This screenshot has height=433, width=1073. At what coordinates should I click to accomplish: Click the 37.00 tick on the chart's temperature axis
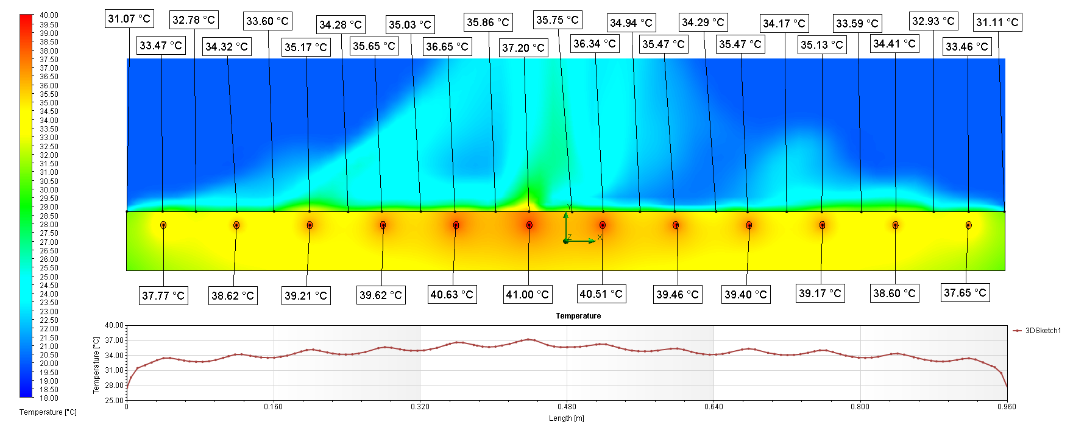pyautogui.click(x=114, y=340)
